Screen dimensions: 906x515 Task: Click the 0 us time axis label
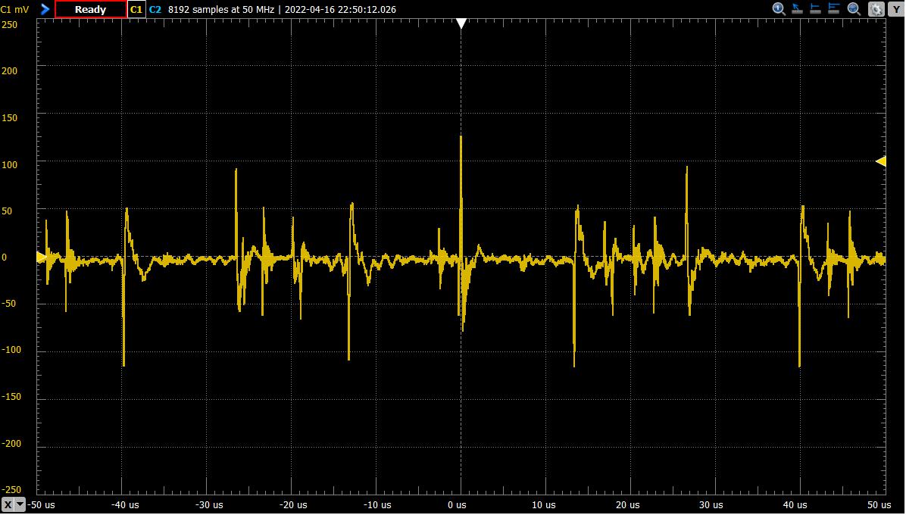pyautogui.click(x=457, y=504)
